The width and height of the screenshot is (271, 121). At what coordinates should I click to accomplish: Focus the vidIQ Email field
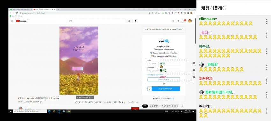[x=164, y=64]
